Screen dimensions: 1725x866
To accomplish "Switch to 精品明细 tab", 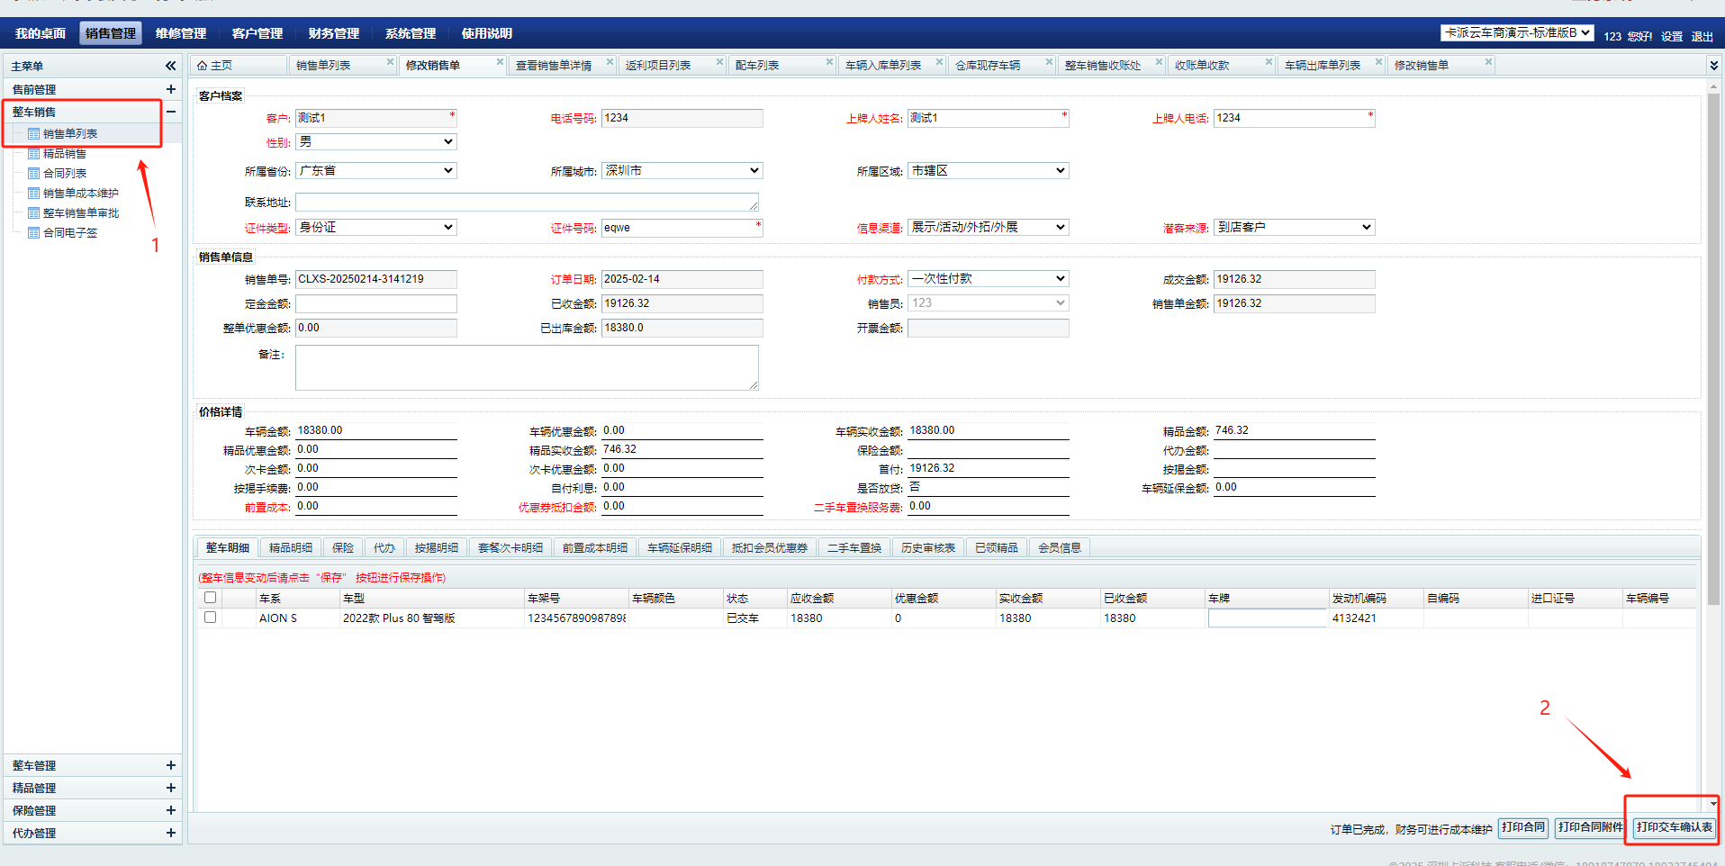I will (290, 547).
